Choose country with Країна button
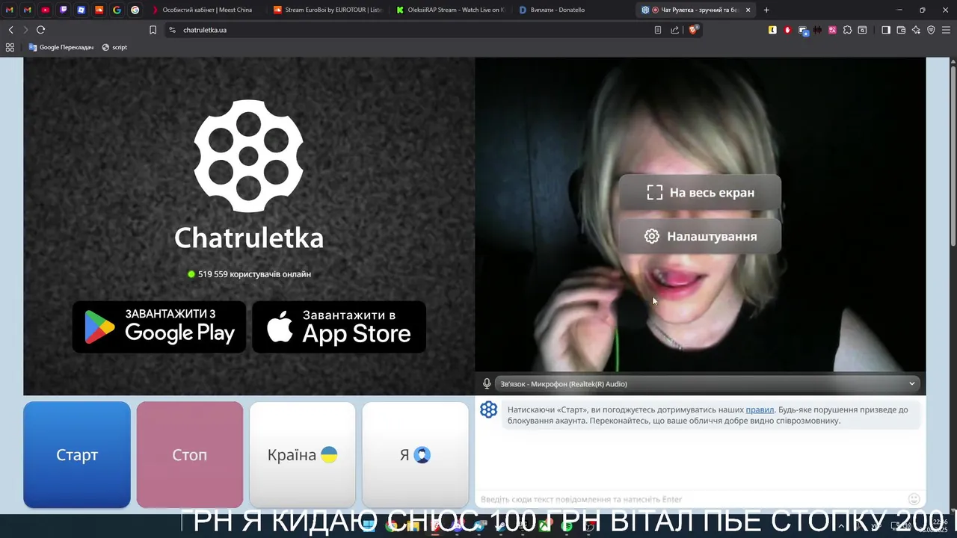The image size is (957, 538). (302, 455)
